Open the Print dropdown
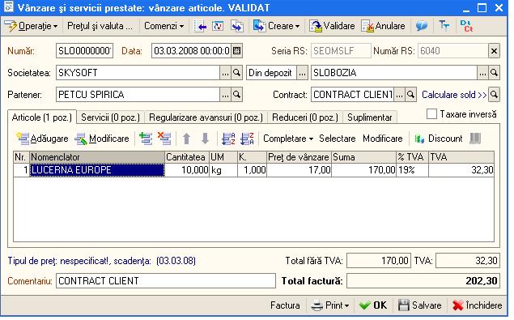 click(329, 305)
